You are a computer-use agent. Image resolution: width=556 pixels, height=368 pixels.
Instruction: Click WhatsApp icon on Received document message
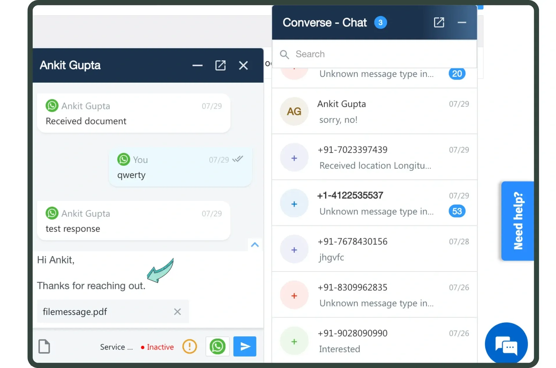pos(52,105)
